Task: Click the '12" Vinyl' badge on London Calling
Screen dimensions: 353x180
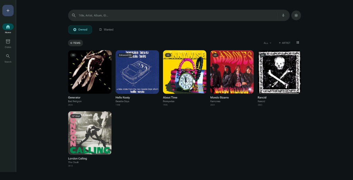Action: coord(76,116)
